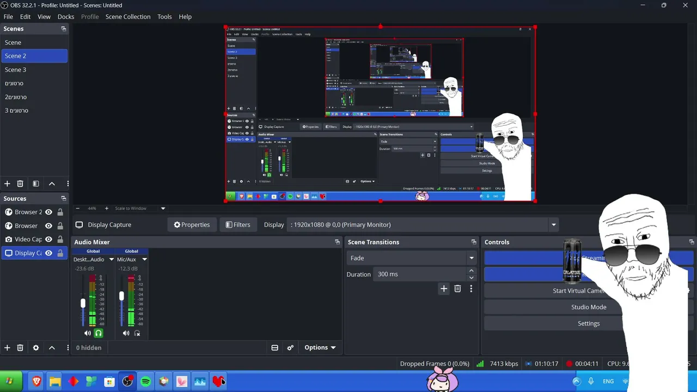Viewport: 697px width, 392px height.
Task: Add a new source with the plus icon
Action: 7,347
